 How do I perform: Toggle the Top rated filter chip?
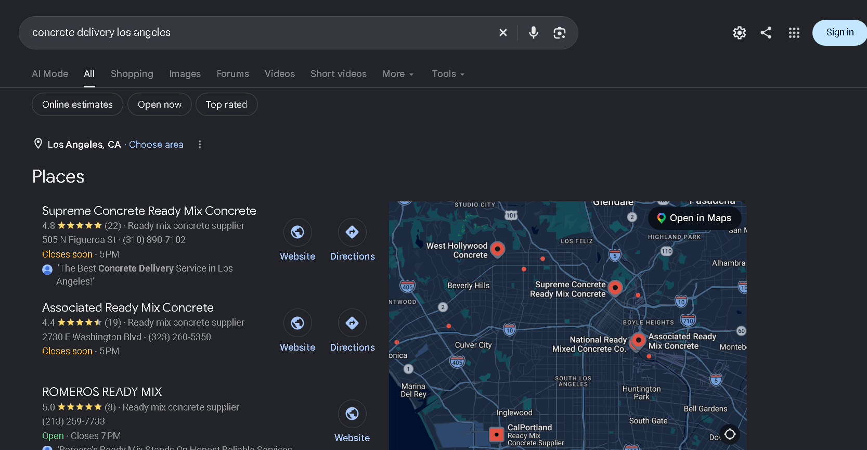click(x=226, y=105)
